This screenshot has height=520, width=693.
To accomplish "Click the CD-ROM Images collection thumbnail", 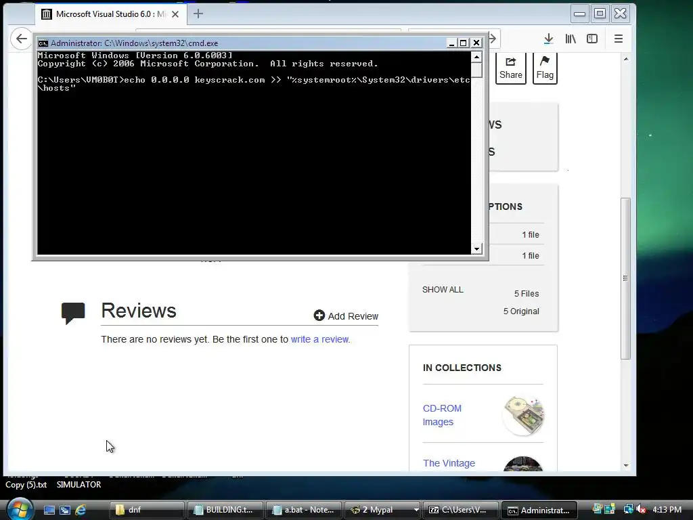I will pos(523,416).
